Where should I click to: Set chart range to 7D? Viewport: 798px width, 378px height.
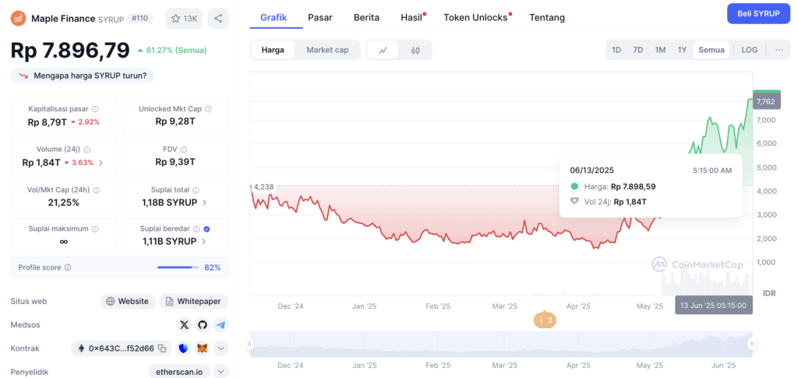click(637, 50)
